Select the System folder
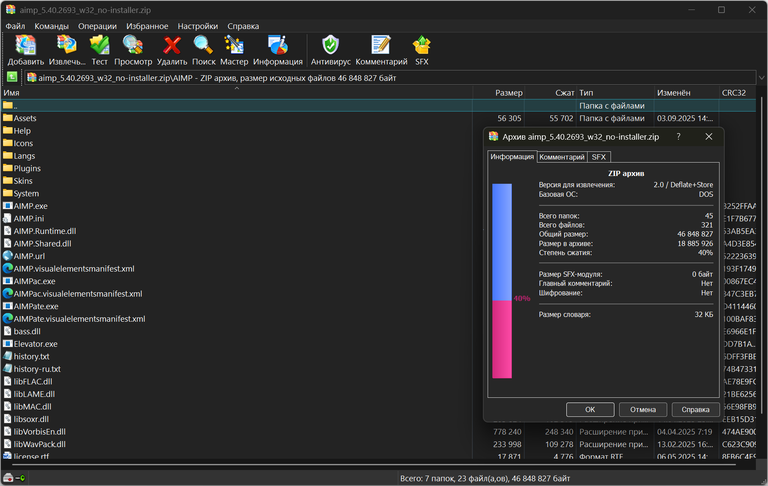Screen dimensions: 768x486 [x=26, y=193]
